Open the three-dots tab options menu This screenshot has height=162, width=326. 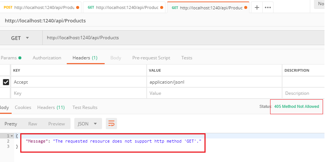267,7
